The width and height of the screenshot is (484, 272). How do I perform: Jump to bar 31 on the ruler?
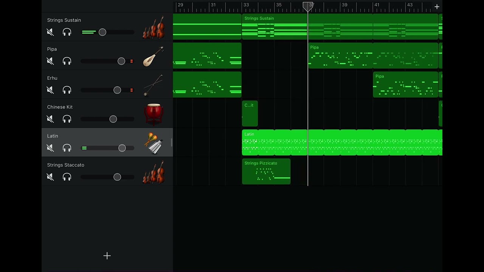tap(213, 5)
